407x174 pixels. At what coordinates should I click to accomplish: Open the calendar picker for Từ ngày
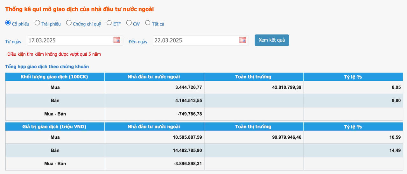[117, 40]
